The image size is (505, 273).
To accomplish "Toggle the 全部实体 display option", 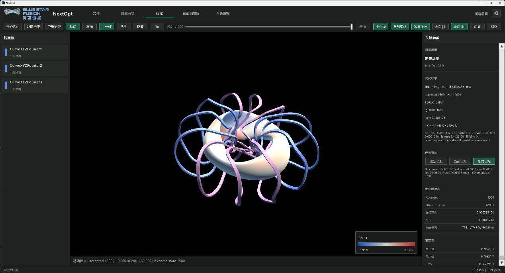I will pyautogui.click(x=399, y=27).
